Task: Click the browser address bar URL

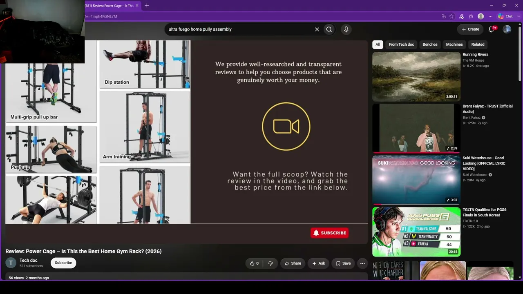Action: point(101,16)
